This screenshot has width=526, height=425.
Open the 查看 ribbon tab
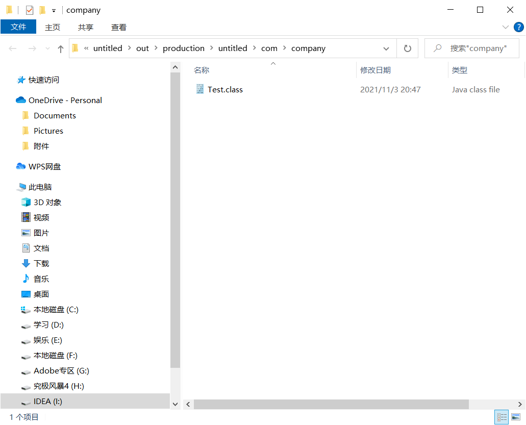[119, 27]
